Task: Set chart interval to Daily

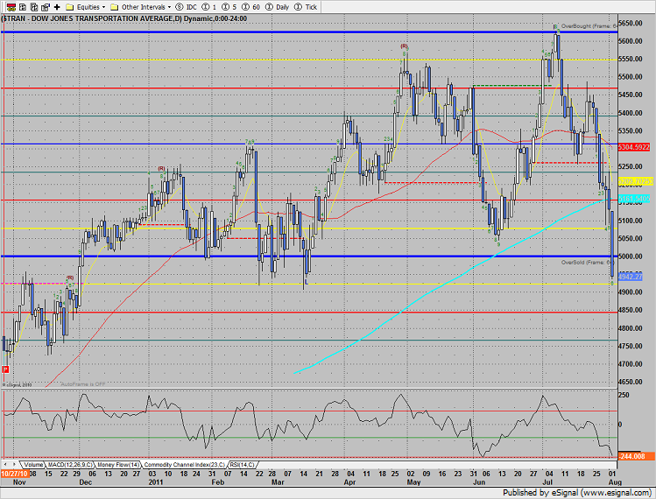Action: pyautogui.click(x=278, y=7)
